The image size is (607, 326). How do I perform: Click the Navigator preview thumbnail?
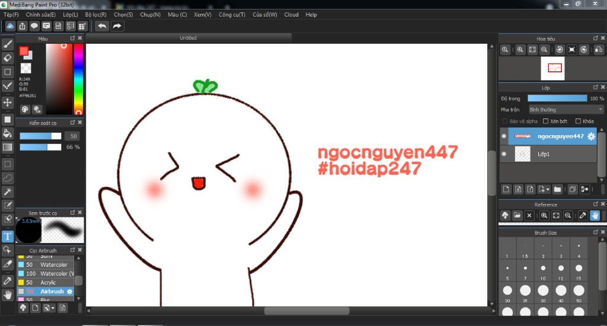coord(552,68)
